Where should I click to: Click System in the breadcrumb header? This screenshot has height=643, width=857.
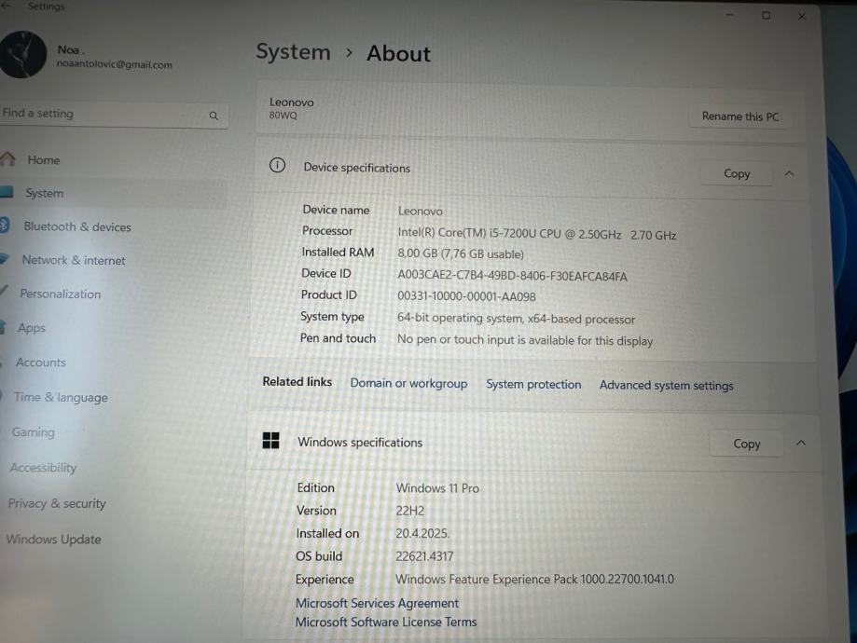[x=293, y=52]
